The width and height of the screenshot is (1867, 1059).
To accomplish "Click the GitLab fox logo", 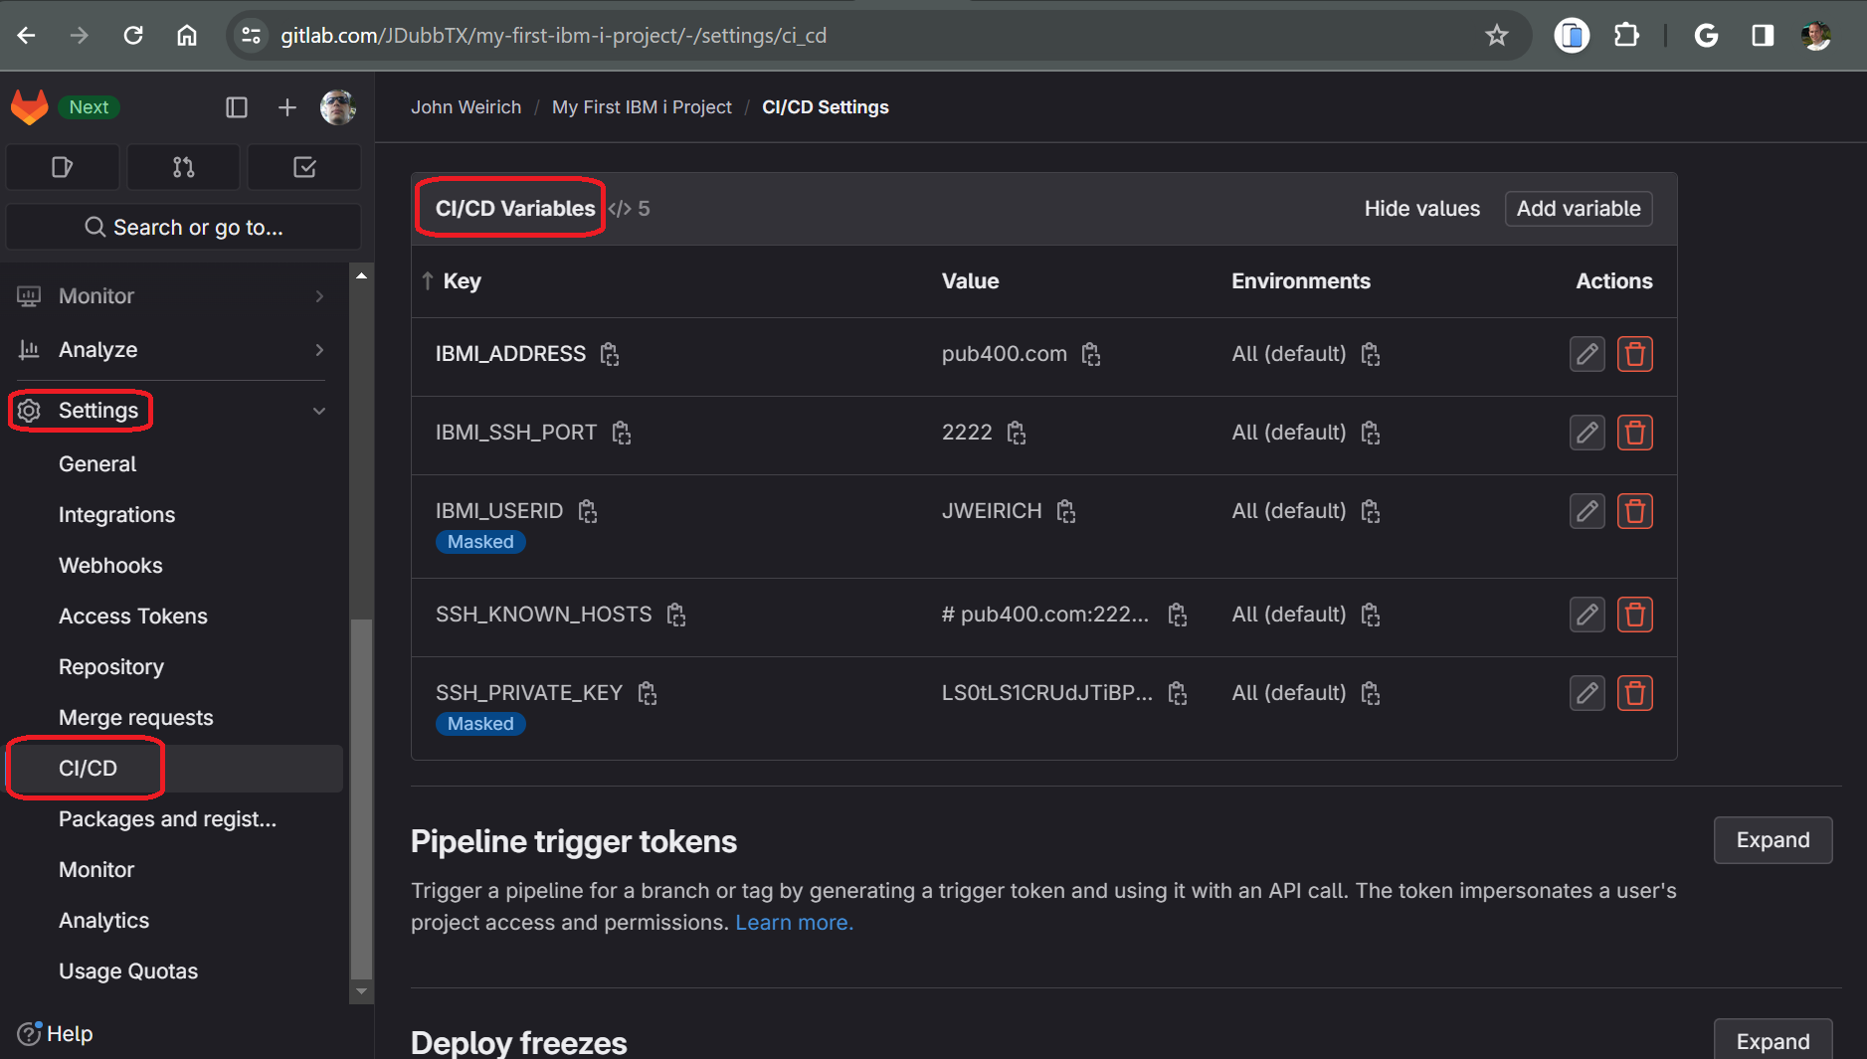I will [x=30, y=106].
